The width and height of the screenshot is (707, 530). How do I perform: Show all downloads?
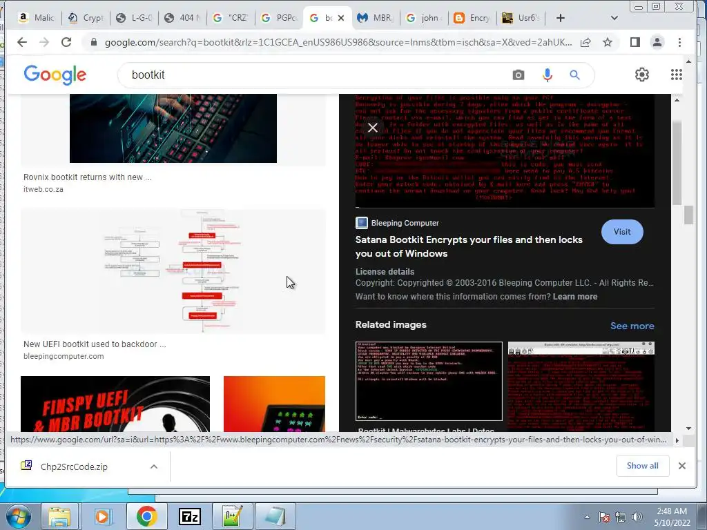(x=642, y=466)
